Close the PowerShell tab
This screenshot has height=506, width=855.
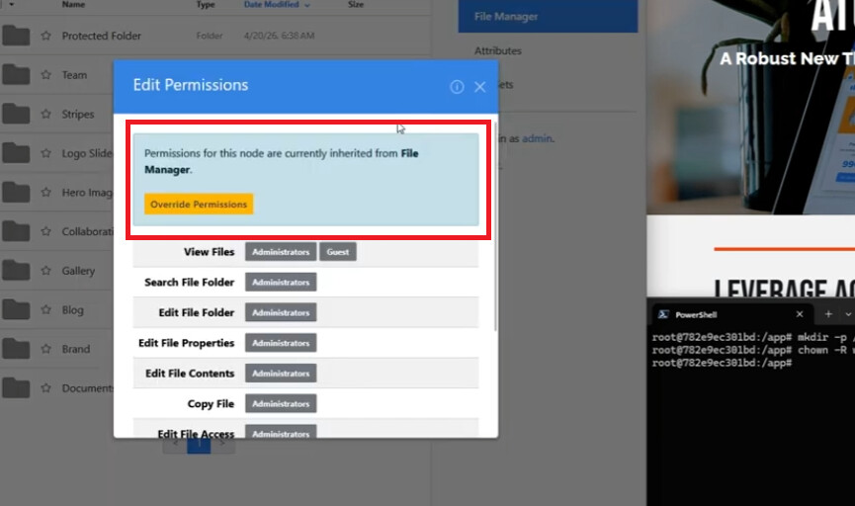[x=800, y=314]
